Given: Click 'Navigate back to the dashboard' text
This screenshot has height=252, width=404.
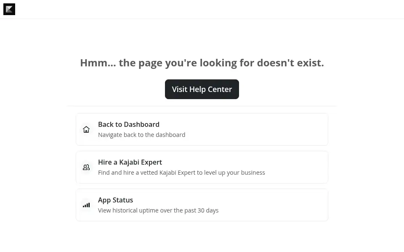Looking at the screenshot, I should (141, 135).
